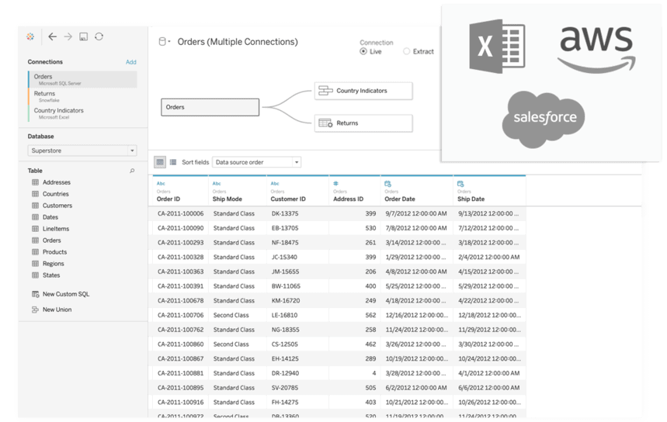Switch to grid view of data

pyautogui.click(x=160, y=162)
